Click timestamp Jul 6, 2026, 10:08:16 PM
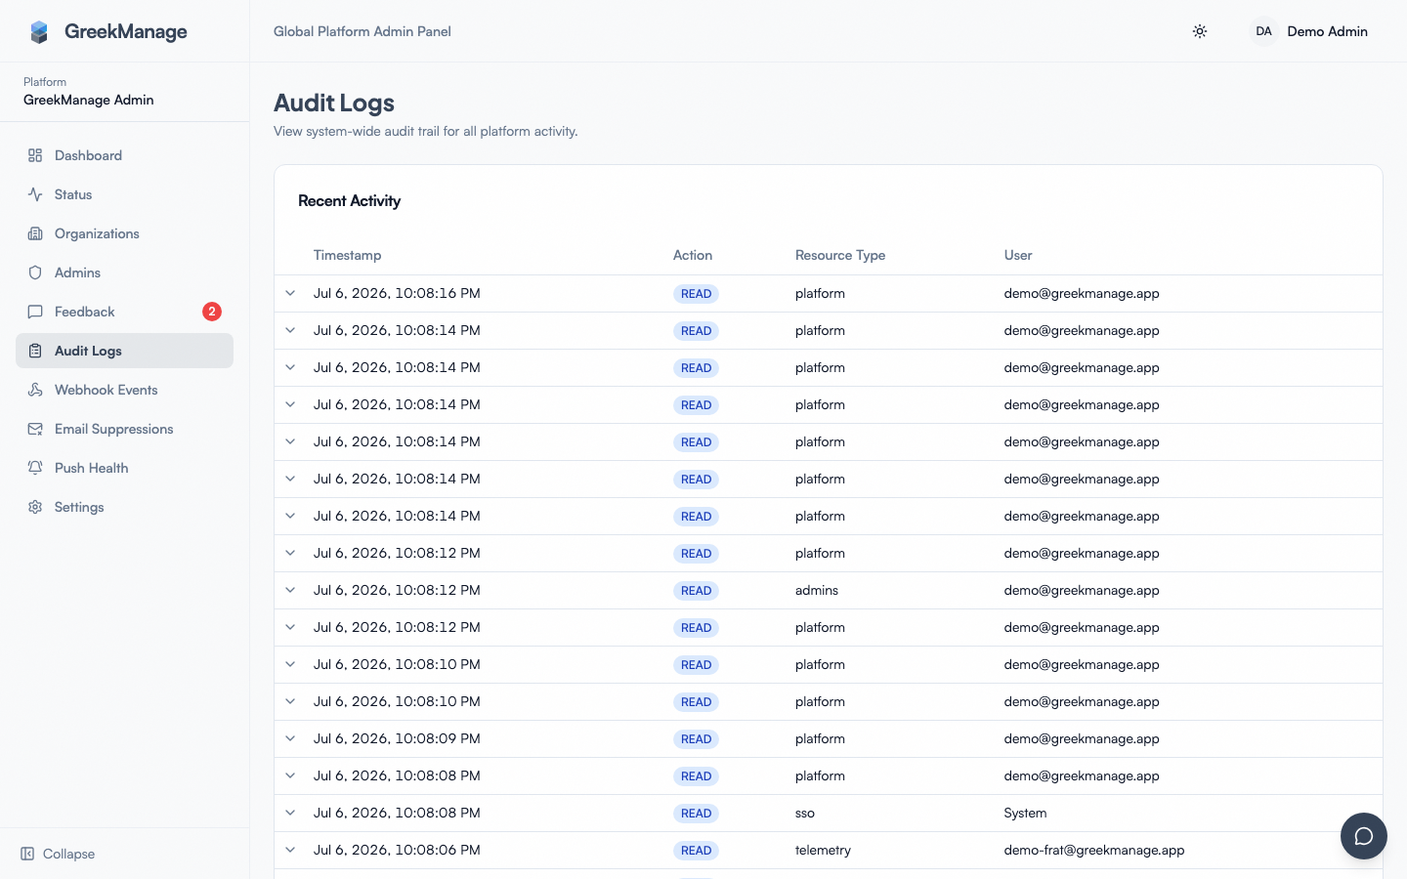1407x879 pixels. coord(397,293)
